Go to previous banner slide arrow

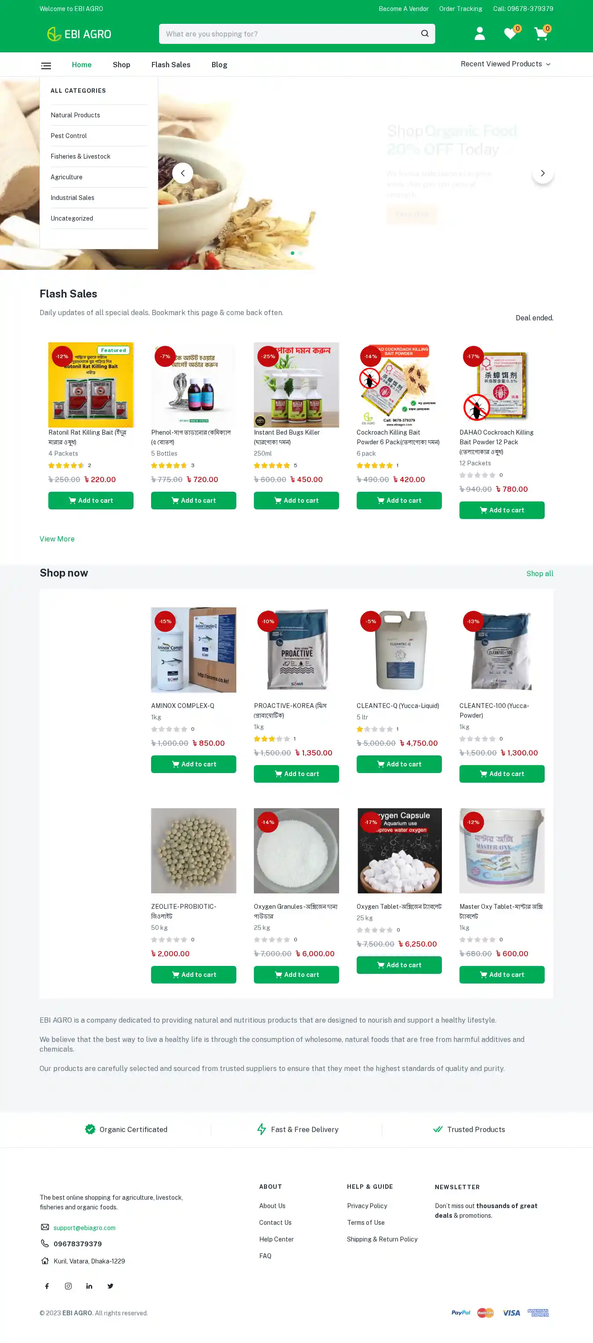point(182,173)
